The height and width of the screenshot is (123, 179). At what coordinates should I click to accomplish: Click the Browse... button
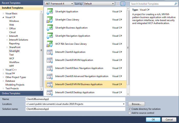(x=137, y=104)
